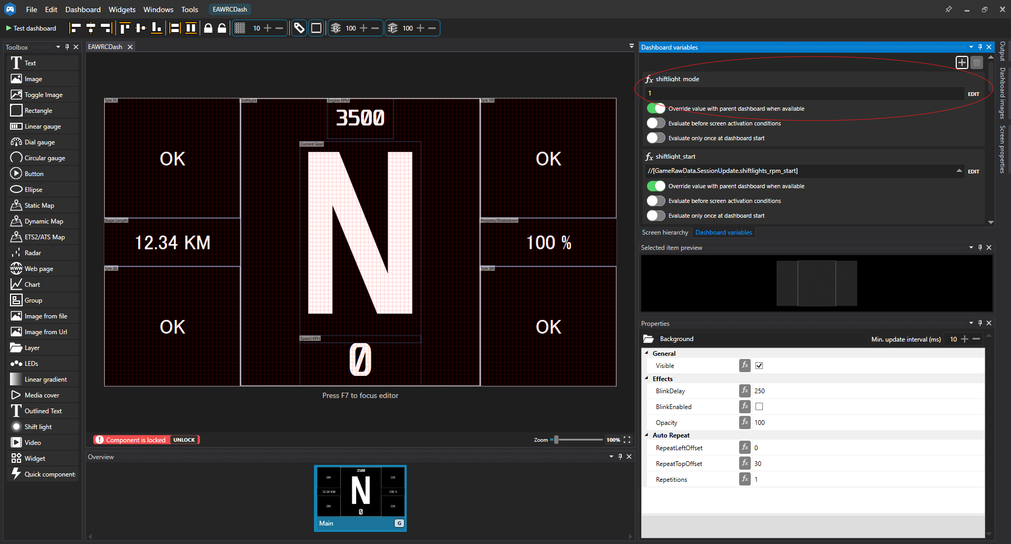Collapse the shiftlight_start formula field arrow
The width and height of the screenshot is (1011, 544).
(x=959, y=171)
